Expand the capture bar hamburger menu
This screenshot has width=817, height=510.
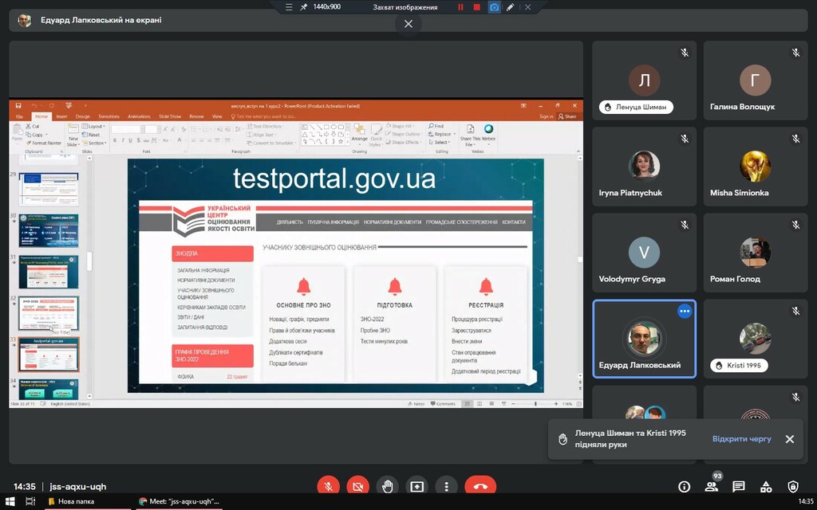(x=288, y=7)
